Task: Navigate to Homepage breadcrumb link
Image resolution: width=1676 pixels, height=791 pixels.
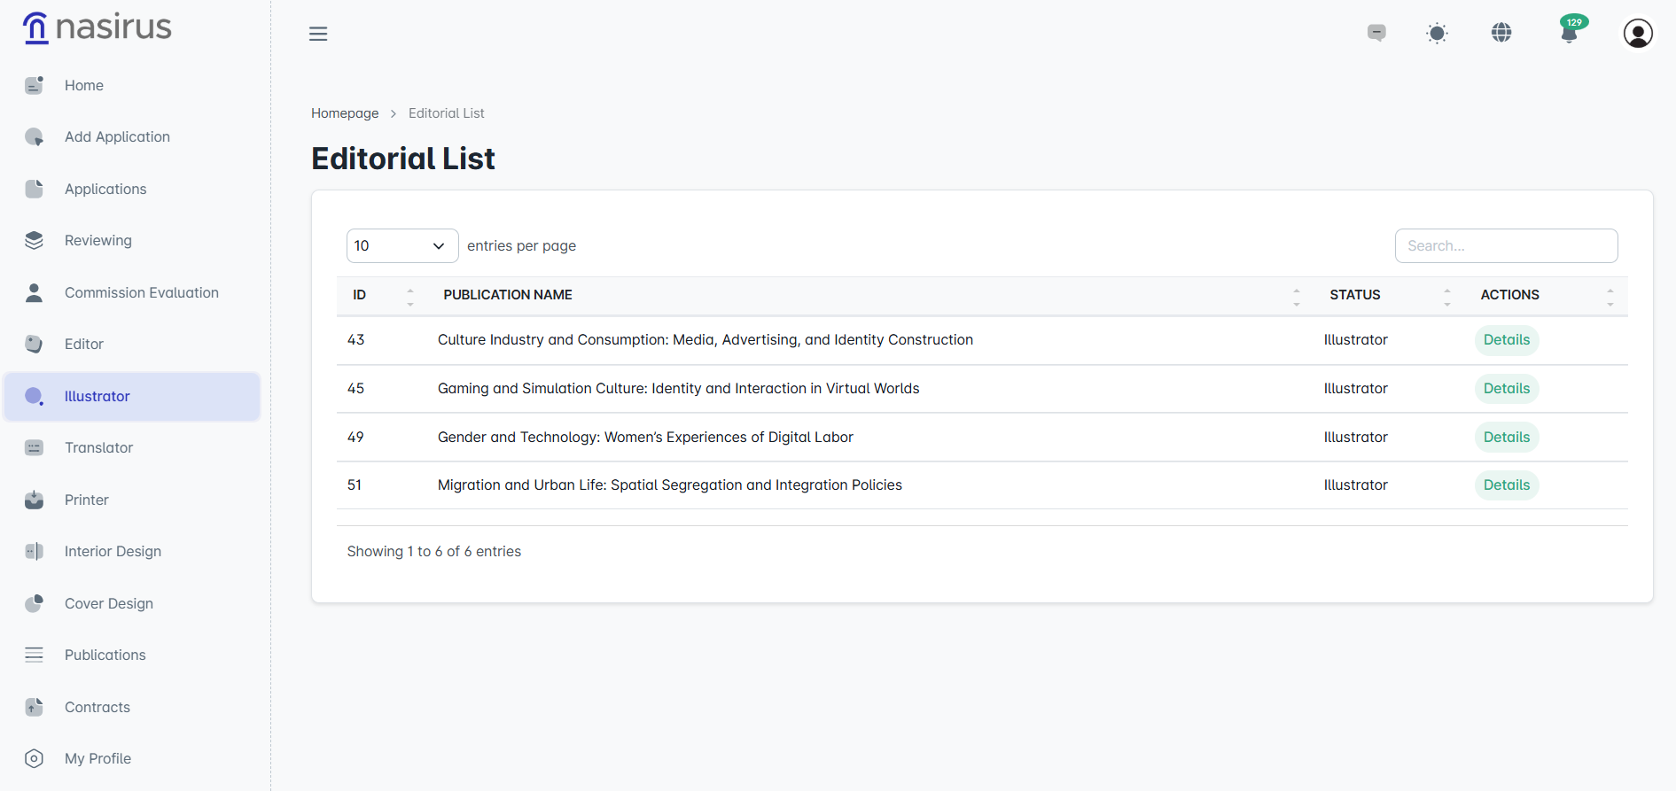Action: tap(345, 113)
